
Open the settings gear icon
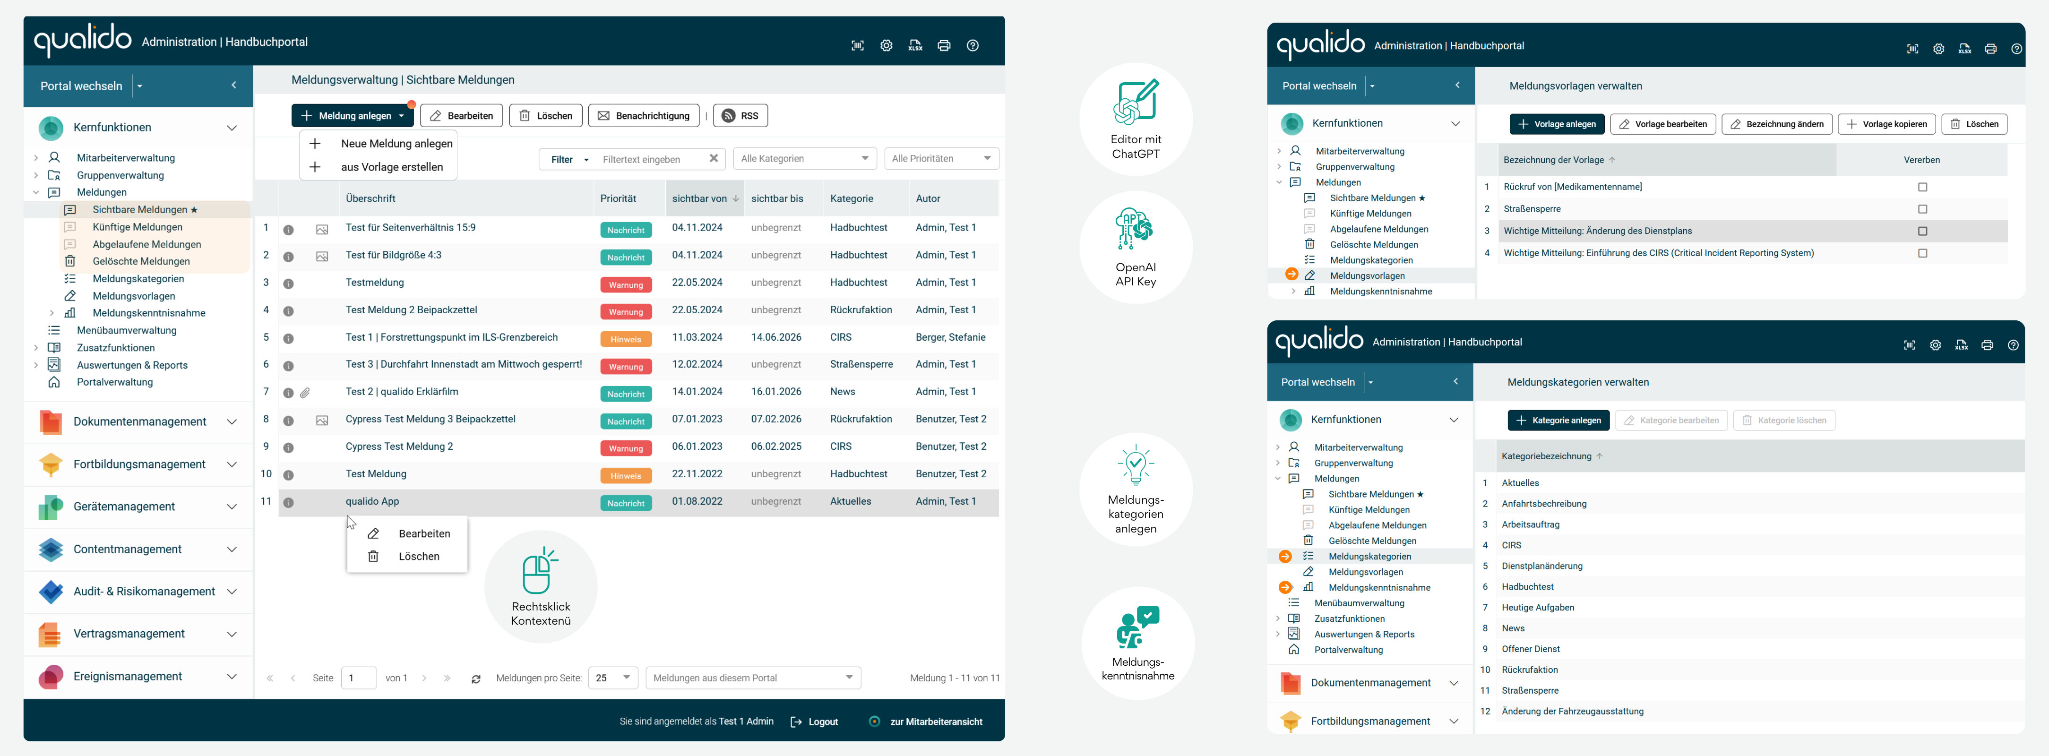click(x=886, y=45)
